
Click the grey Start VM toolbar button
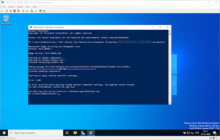pos(7,11)
